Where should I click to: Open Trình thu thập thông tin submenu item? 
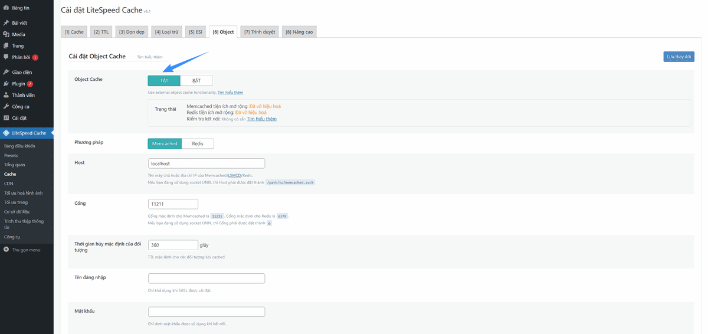25,224
